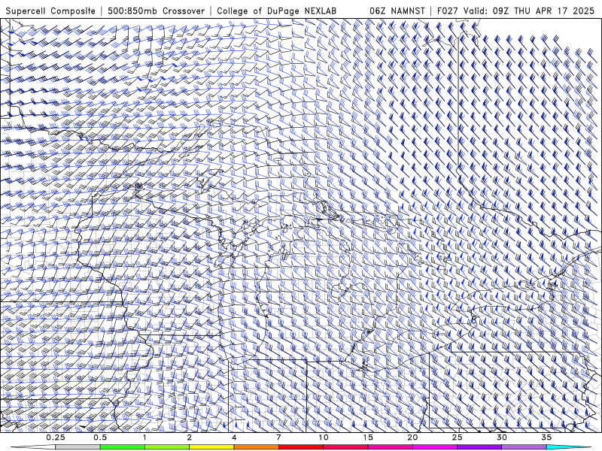The height and width of the screenshot is (451, 602).
Task: Click the gray 0.25–0.5 colorbar segment
Action: [78, 447]
